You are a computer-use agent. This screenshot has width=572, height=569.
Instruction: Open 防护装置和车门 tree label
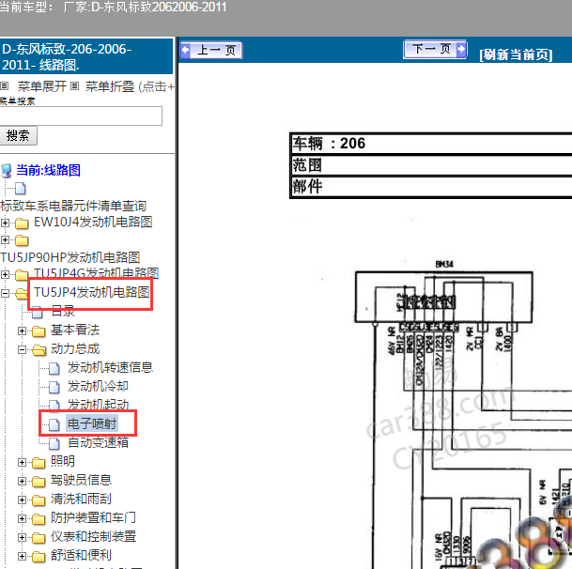[x=93, y=517]
